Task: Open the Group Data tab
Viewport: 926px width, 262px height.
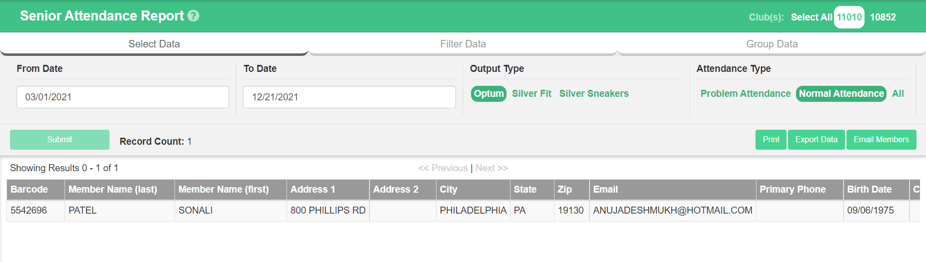Action: point(772,44)
